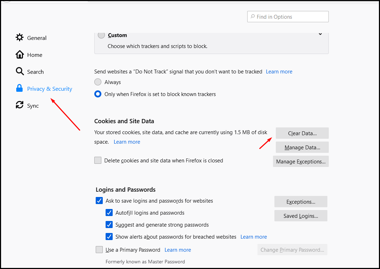Open the General settings category
The width and height of the screenshot is (380, 269).
coord(37,38)
